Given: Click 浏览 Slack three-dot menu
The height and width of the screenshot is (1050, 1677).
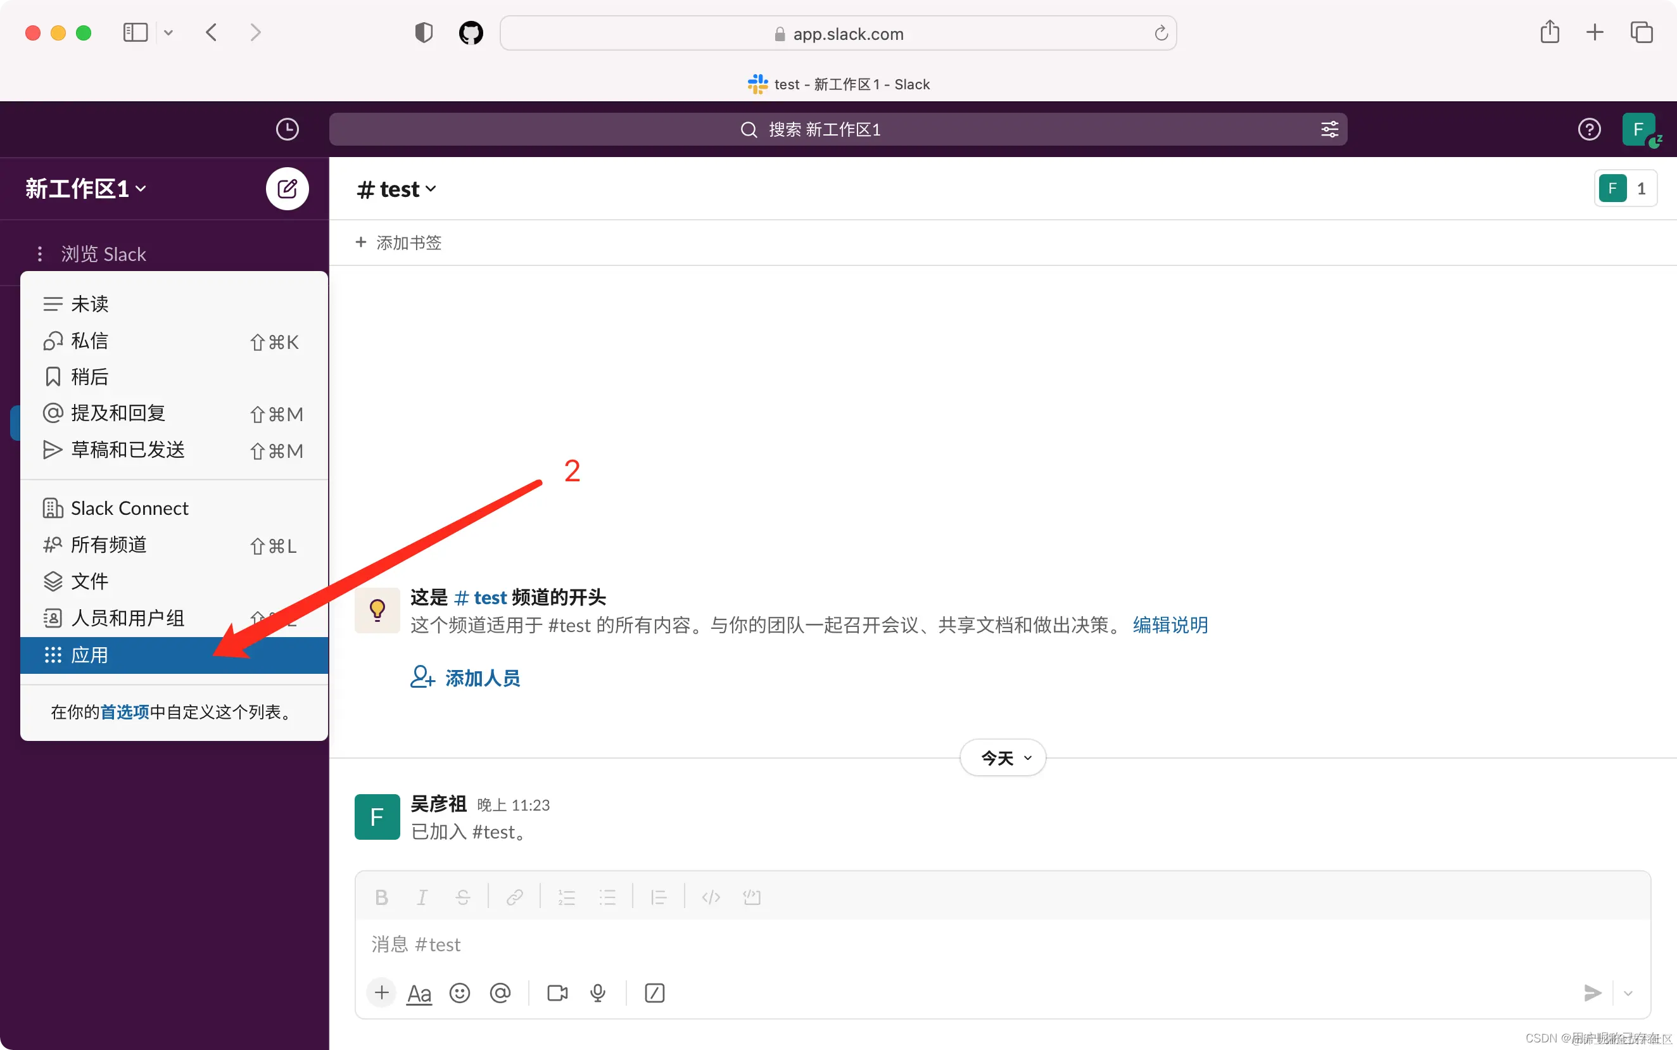Looking at the screenshot, I should (x=39, y=254).
